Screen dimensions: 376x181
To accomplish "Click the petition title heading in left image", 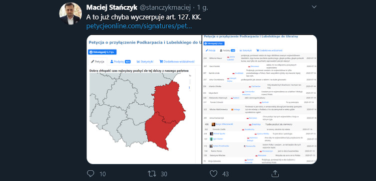I will point(145,42).
